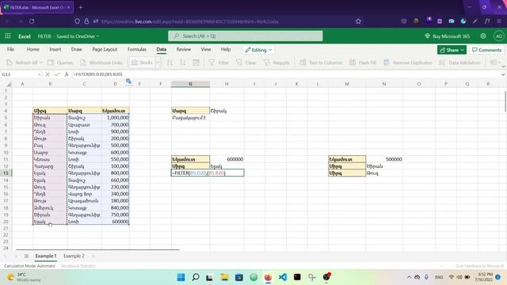Click the Select All corner triangle
Image resolution: width=507 pixels, height=285 pixels.
pyautogui.click(x=9, y=85)
